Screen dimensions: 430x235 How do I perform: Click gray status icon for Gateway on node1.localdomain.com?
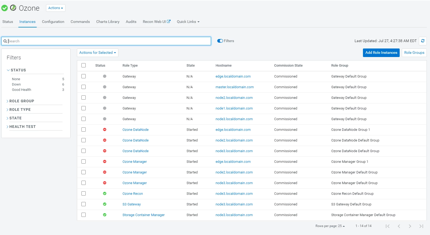click(105, 108)
